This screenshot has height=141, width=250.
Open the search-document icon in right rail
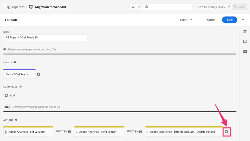(245, 41)
